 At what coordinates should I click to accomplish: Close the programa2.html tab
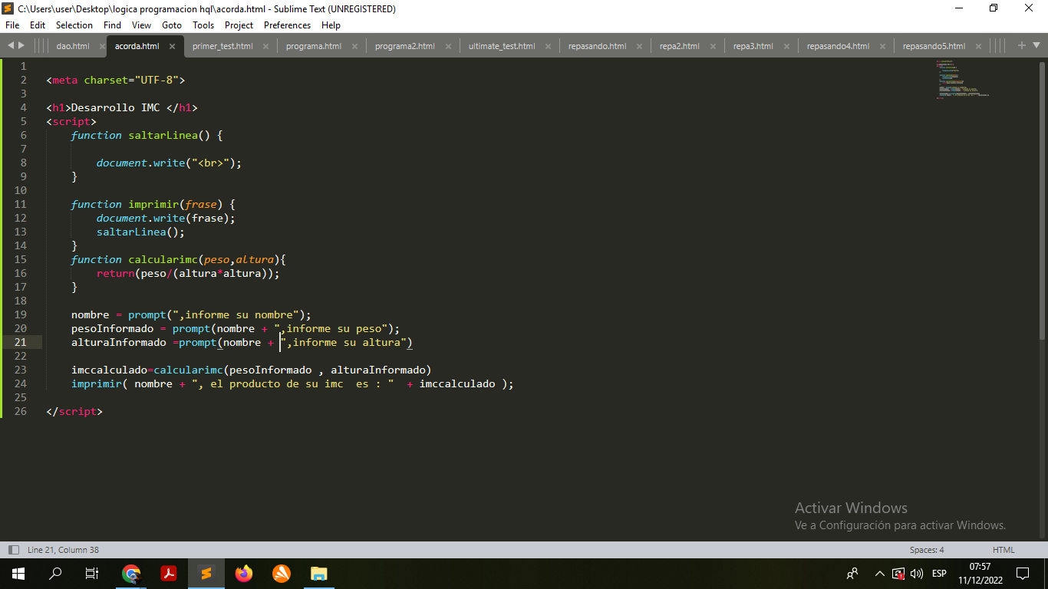click(448, 46)
